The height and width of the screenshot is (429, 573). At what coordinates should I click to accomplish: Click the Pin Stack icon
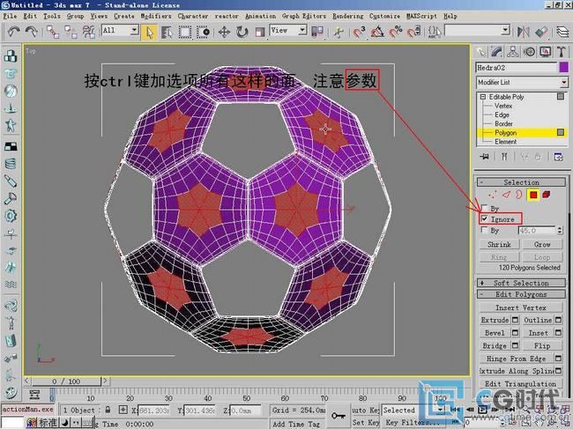(485, 157)
